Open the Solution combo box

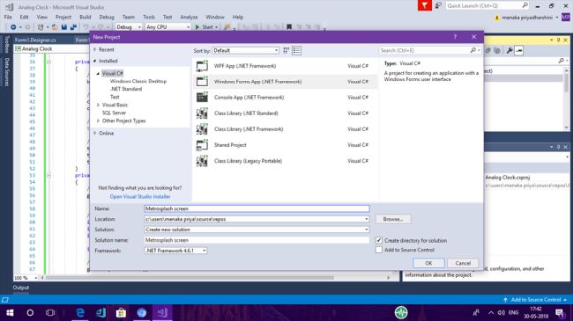(257, 230)
